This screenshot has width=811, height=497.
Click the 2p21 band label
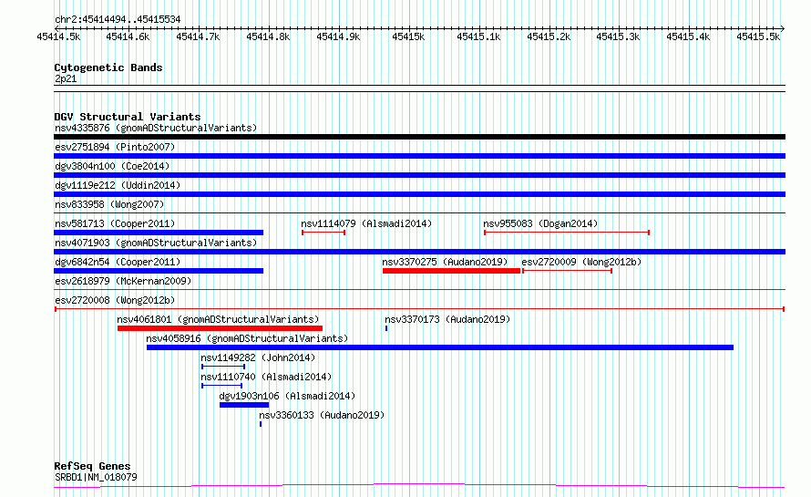(66, 78)
